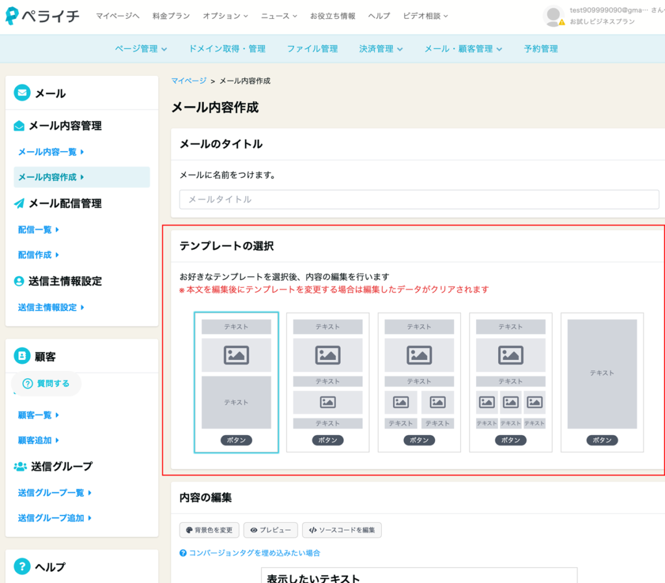Viewport: 665px width, 583px height.
Task: Click the プレビュー button
Action: [x=271, y=530]
